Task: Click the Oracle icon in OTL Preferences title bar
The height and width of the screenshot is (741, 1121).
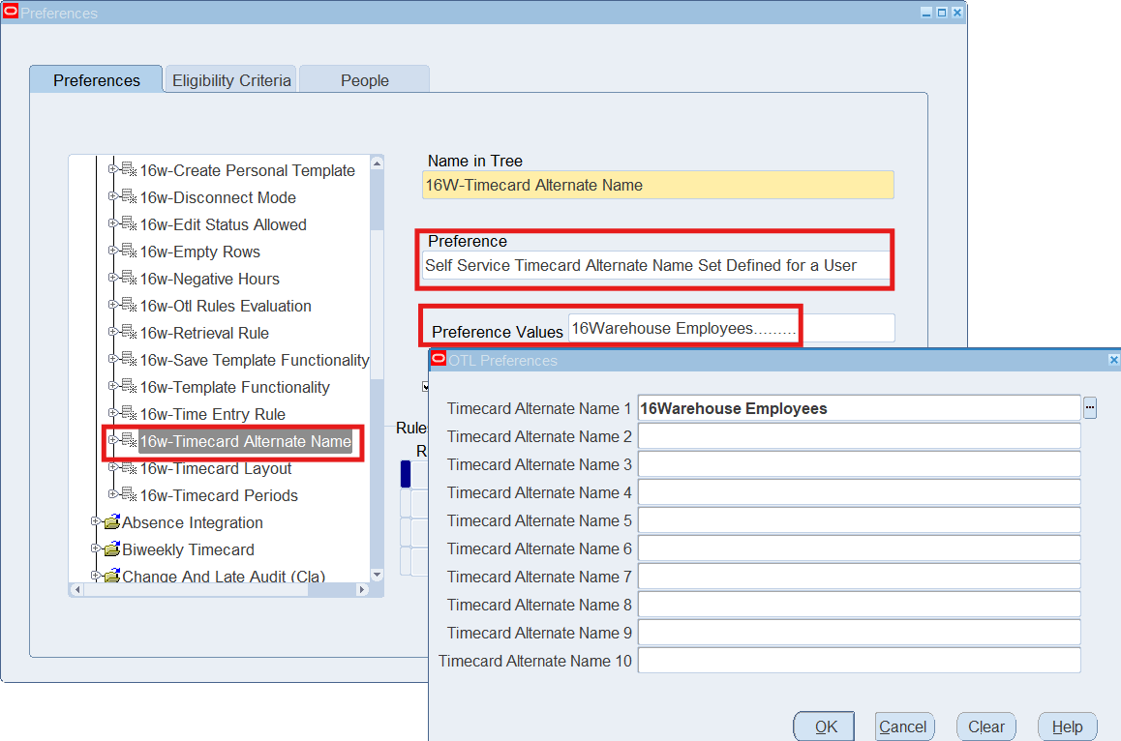Action: pyautogui.click(x=439, y=360)
